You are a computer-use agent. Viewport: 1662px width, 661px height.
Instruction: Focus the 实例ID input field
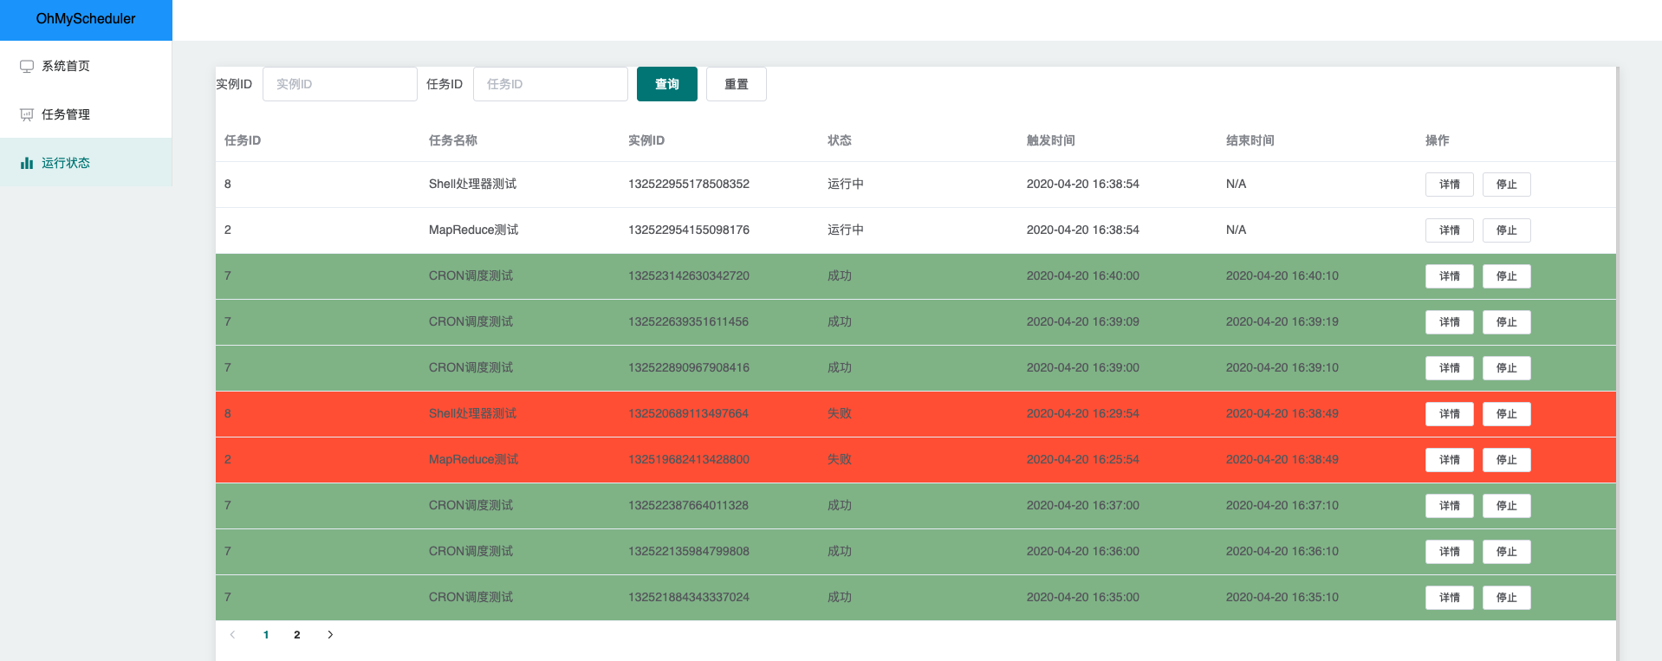point(340,84)
